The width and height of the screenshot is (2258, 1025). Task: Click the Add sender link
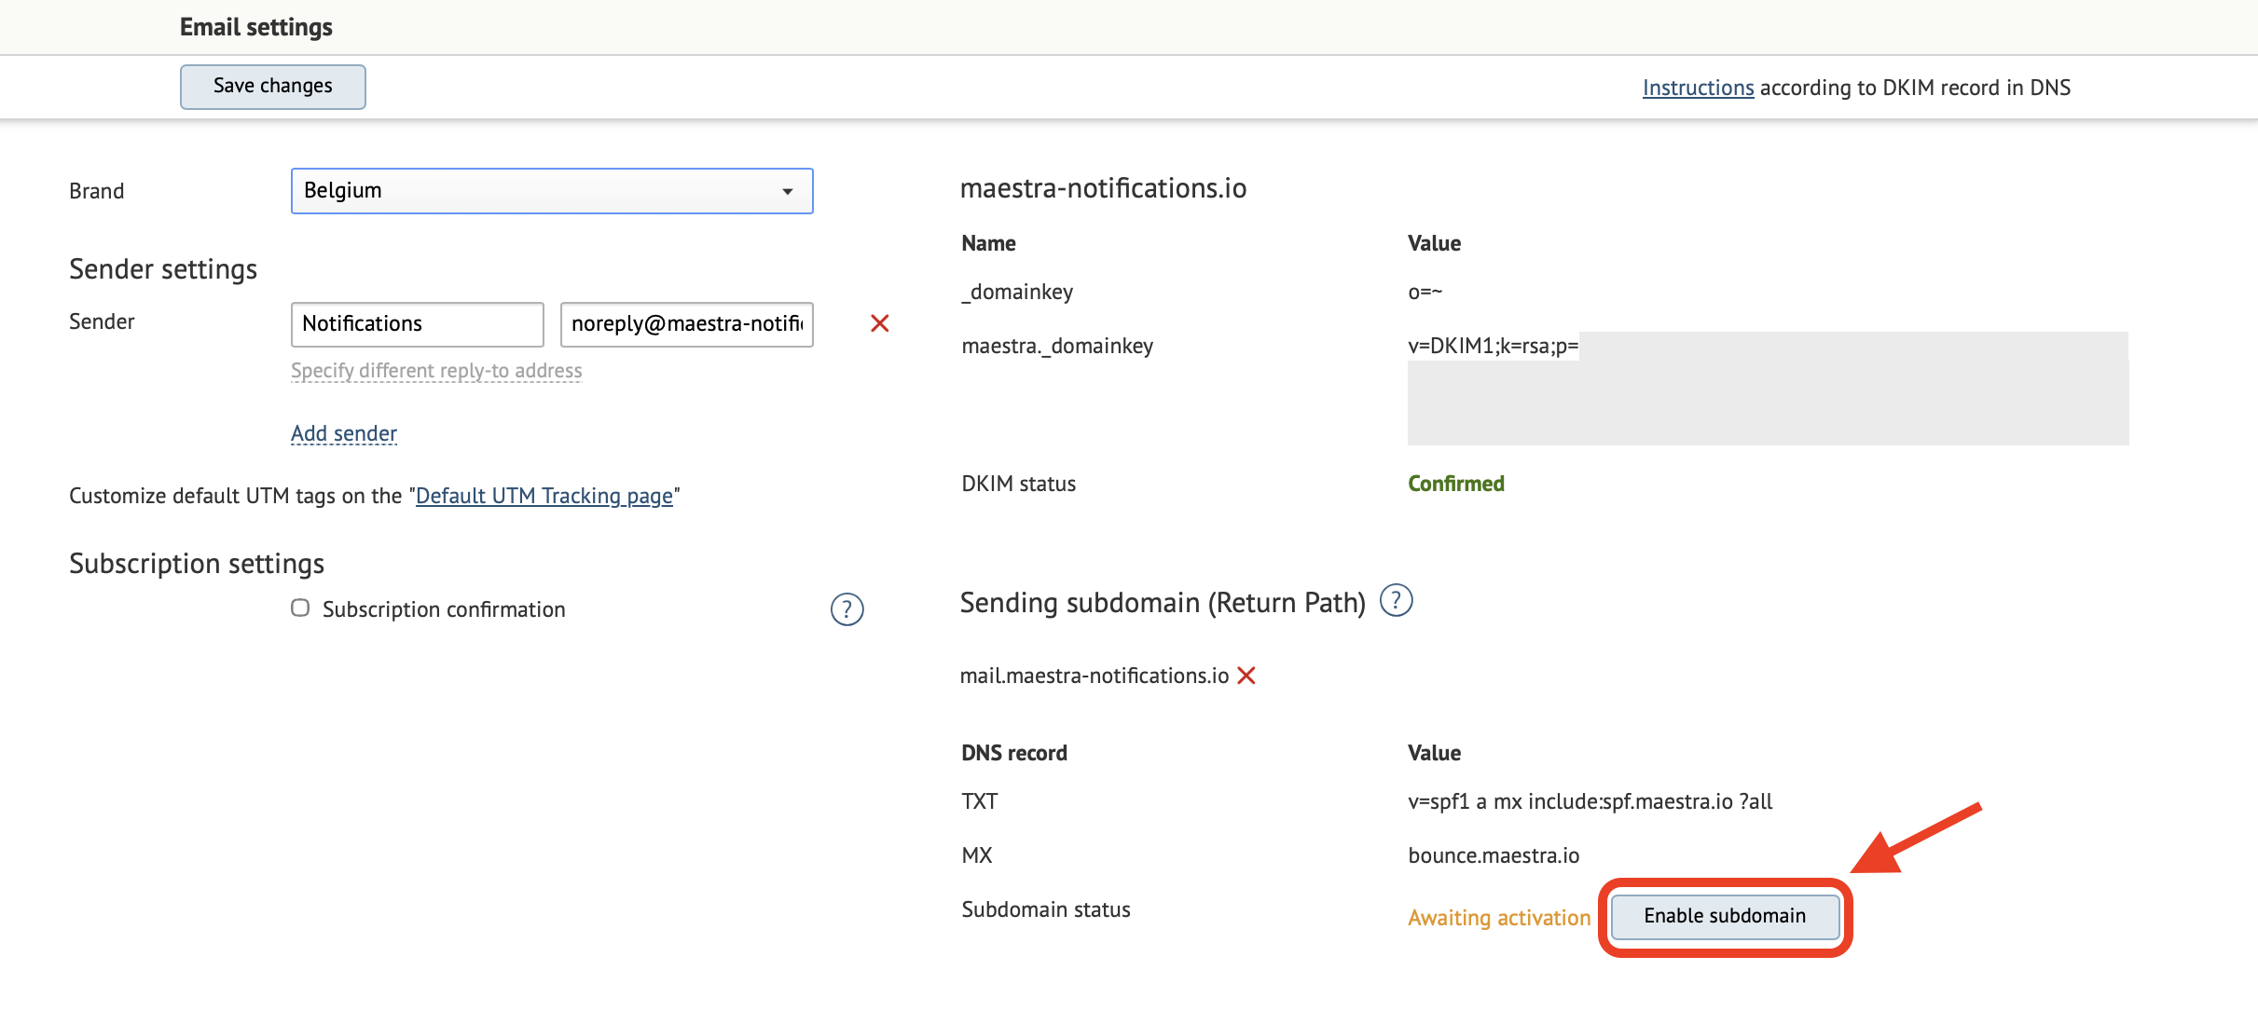(344, 433)
